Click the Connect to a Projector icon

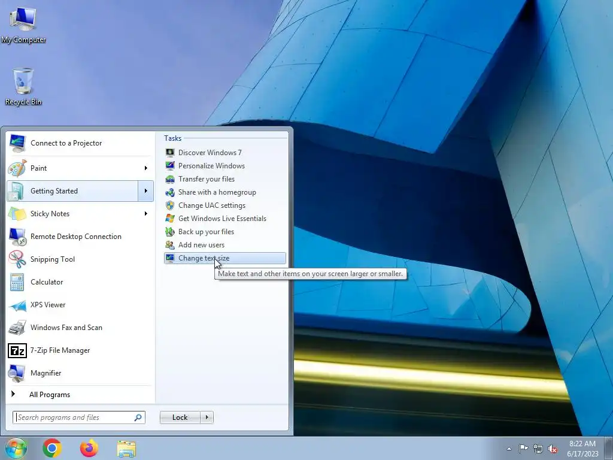[17, 143]
